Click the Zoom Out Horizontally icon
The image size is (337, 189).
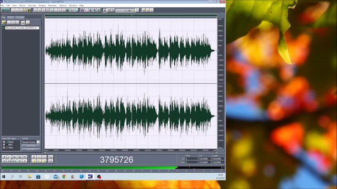(x=39, y=157)
